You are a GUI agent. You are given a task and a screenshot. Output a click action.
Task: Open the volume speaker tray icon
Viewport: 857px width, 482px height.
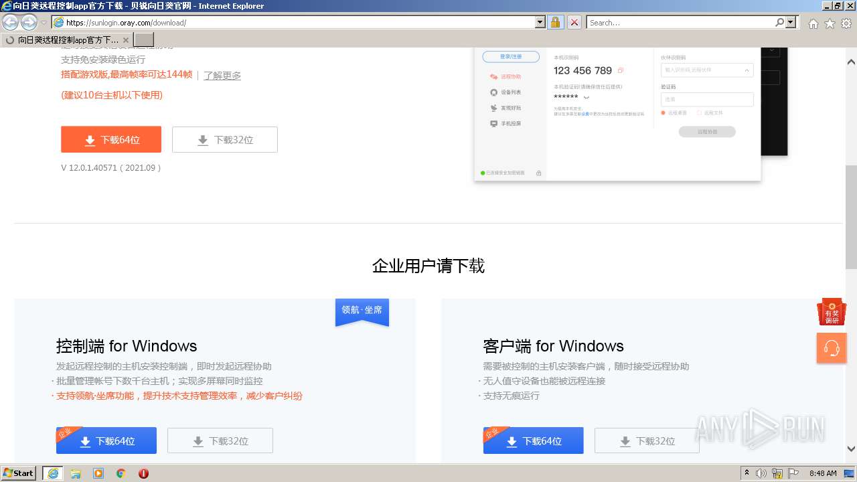coord(761,473)
